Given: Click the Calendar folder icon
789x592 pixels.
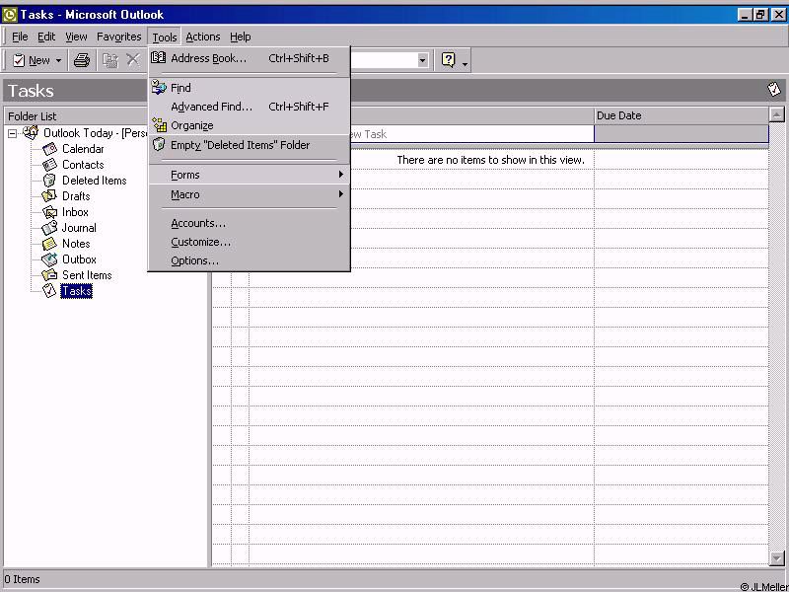Looking at the screenshot, I should (x=49, y=149).
